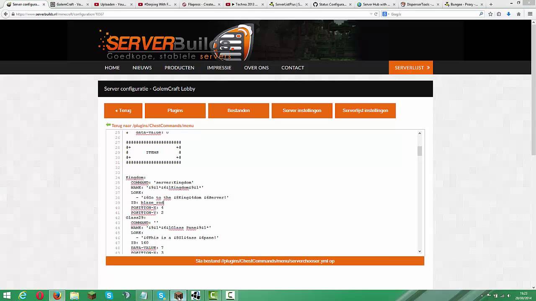Image resolution: width=536 pixels, height=301 pixels.
Task: Click the 'Kingdom:' line in editor
Action: (136, 178)
